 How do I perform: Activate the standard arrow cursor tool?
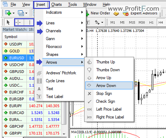point(8,22)
